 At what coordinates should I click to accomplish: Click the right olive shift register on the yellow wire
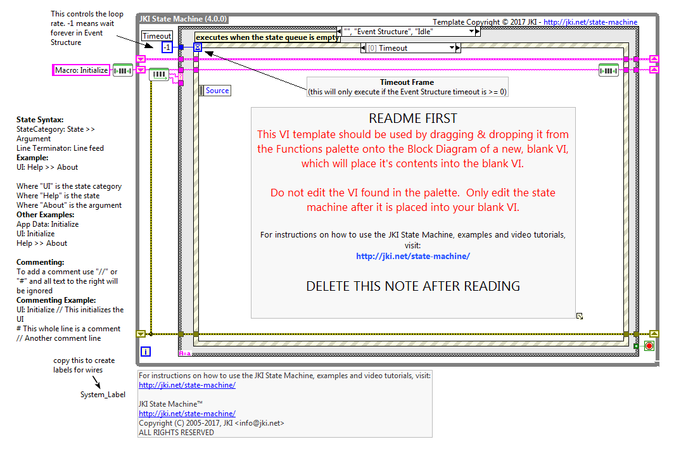[x=654, y=334]
